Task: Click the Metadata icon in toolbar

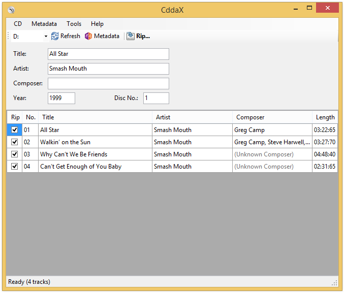Action: 88,36
